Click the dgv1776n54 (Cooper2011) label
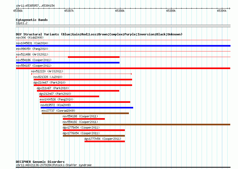Viewport: 238px width, 169px height. [x=81, y=133]
